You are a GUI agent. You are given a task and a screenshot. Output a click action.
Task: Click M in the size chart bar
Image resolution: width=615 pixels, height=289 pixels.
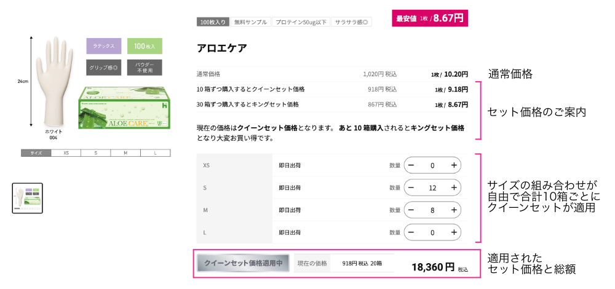[x=125, y=153]
